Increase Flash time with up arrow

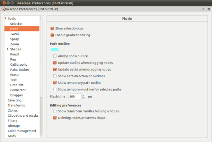click(83, 95)
